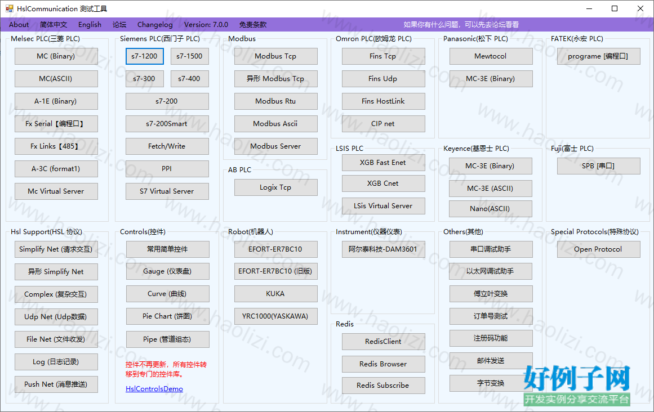Open AB PLC Logix Tcp
This screenshot has height=412, width=654.
pos(275,187)
